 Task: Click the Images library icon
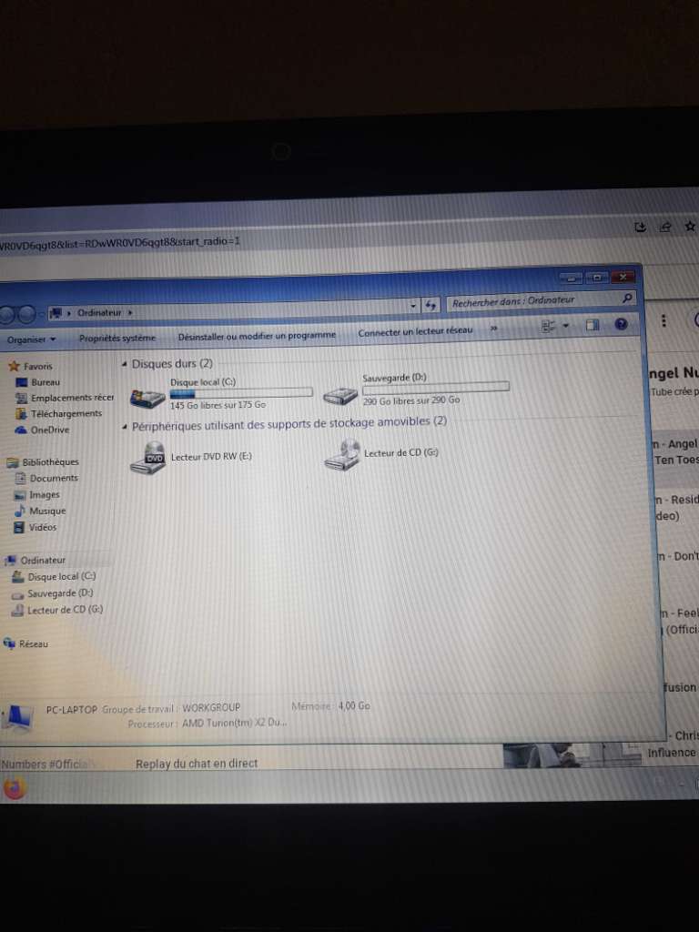pos(20,494)
